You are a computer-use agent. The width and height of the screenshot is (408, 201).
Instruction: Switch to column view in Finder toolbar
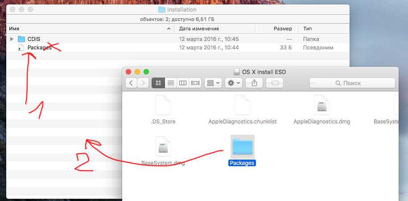point(183,83)
